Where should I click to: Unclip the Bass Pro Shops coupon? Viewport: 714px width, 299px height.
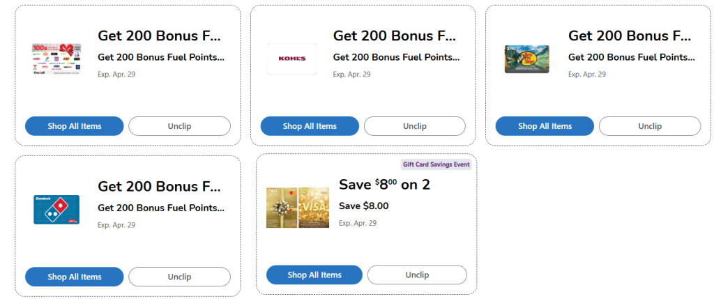(649, 126)
